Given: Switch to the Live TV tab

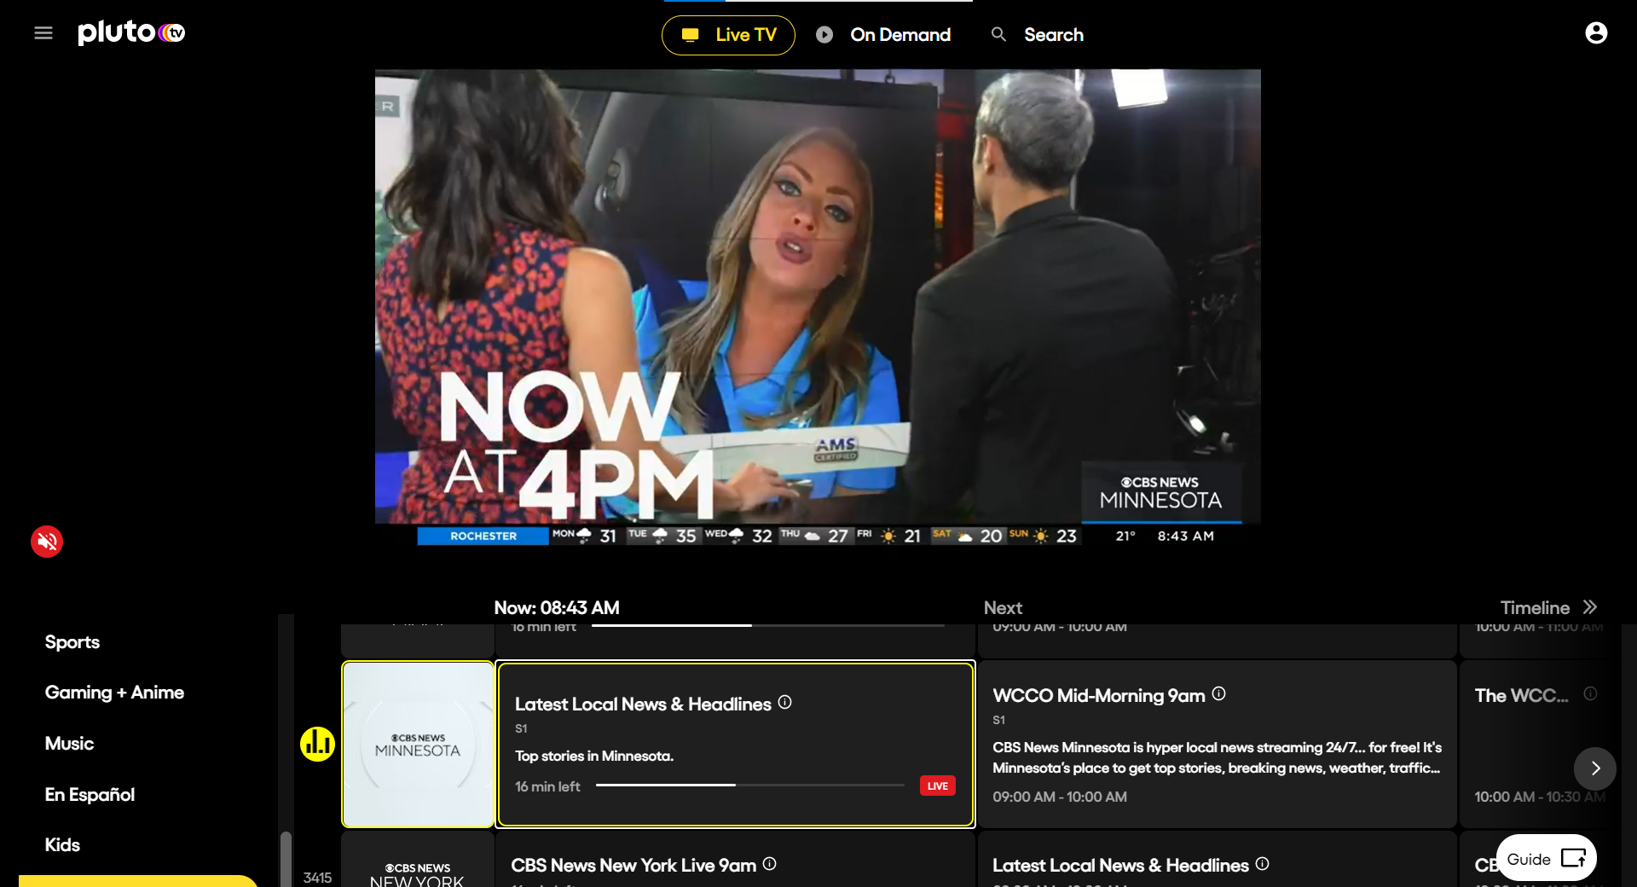Looking at the screenshot, I should tap(728, 35).
